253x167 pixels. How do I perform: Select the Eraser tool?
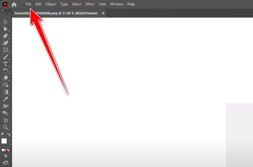coord(5,78)
